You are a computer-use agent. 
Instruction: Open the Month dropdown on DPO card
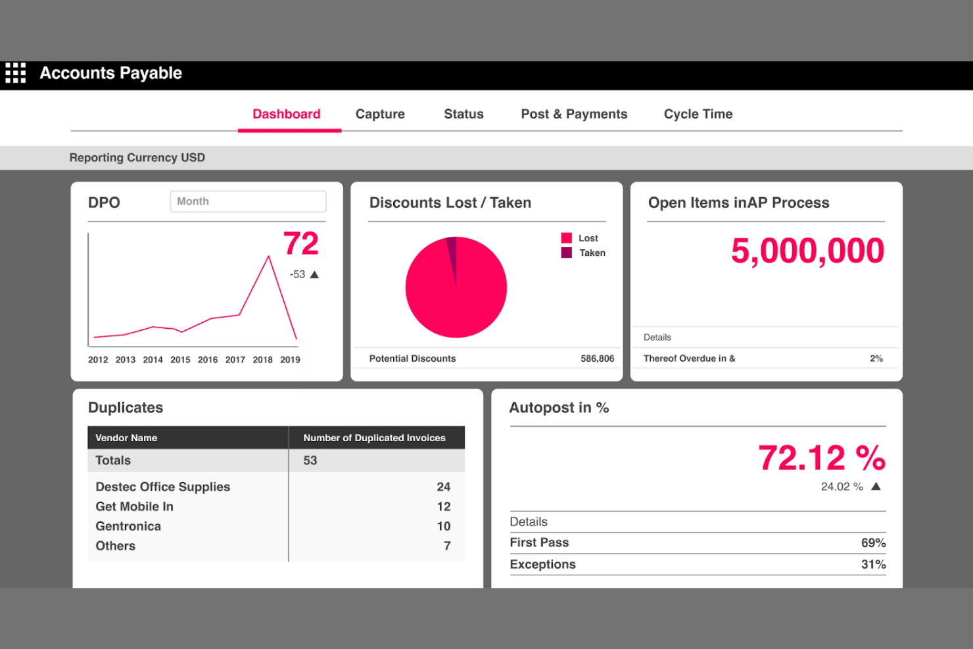click(248, 201)
